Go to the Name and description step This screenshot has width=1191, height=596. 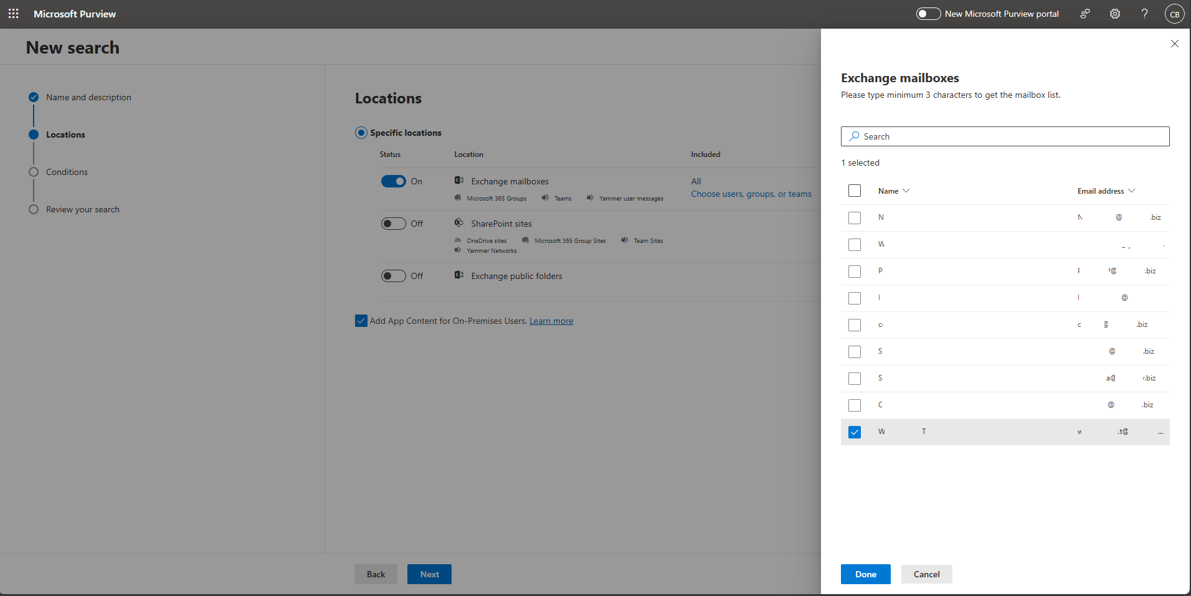point(88,97)
